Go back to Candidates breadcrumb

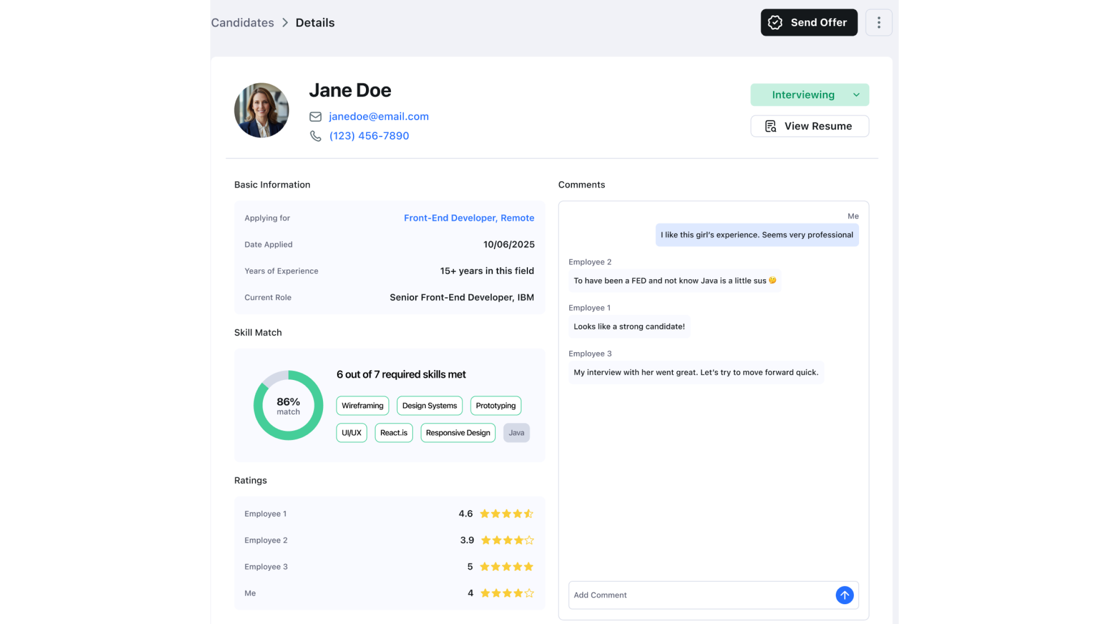[243, 23]
